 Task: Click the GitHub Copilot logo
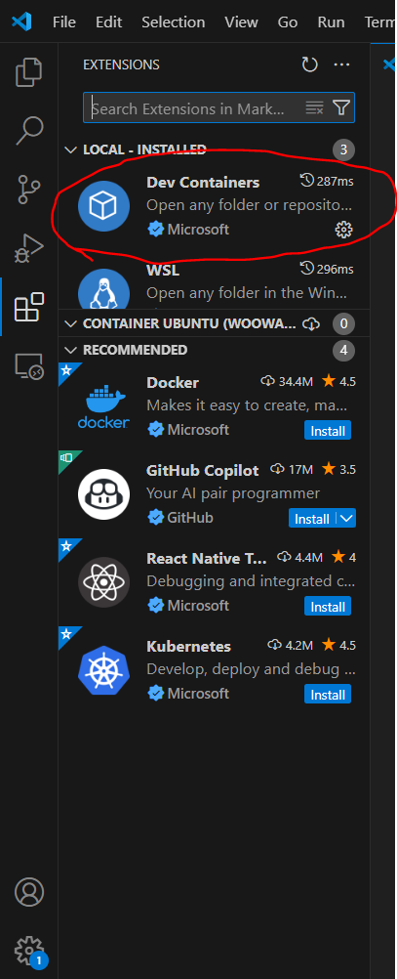tap(103, 493)
